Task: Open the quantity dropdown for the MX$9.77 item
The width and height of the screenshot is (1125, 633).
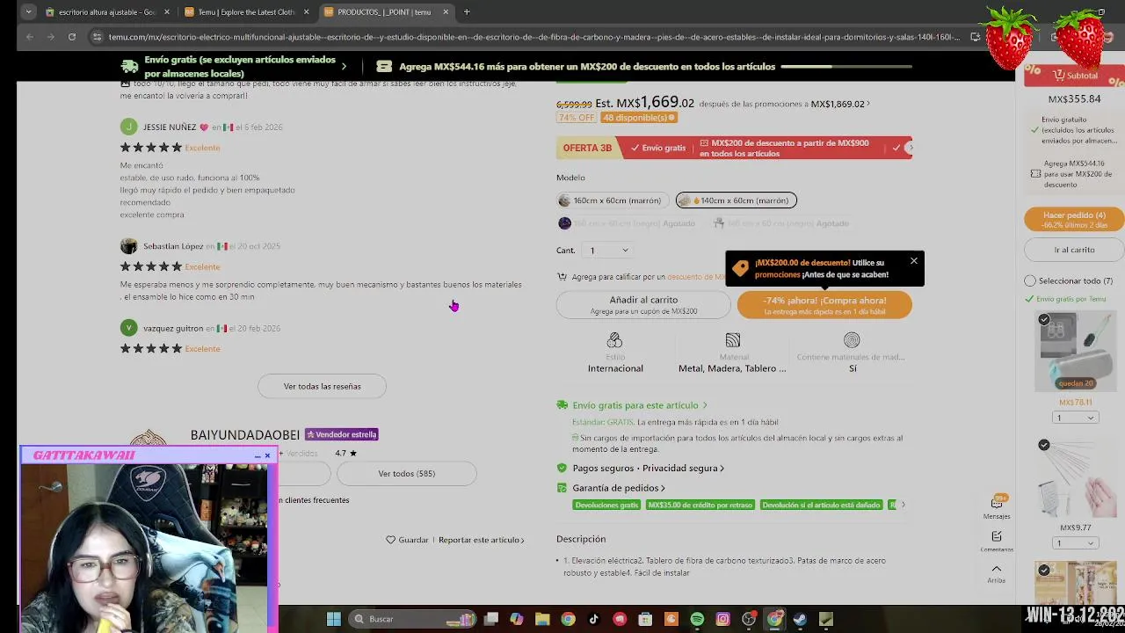Action: [1074, 543]
